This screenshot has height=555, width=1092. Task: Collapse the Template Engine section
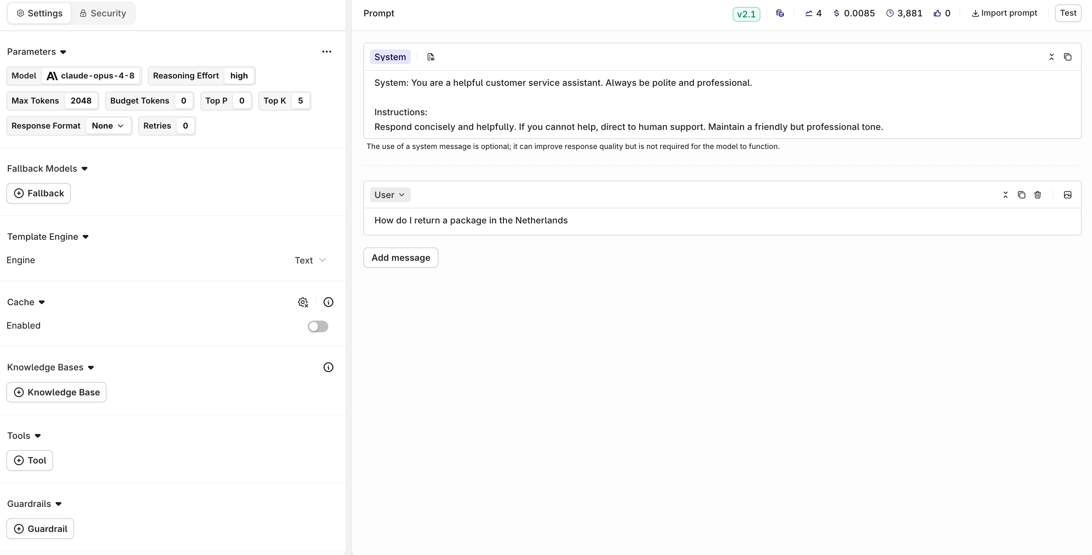click(x=85, y=237)
